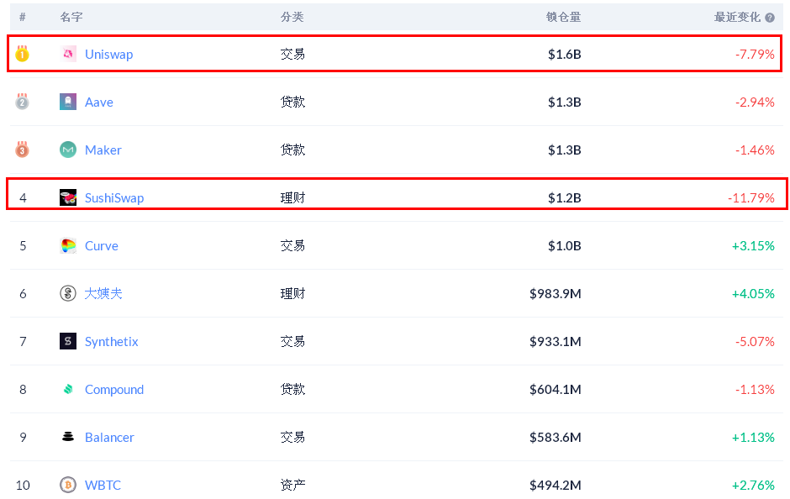Click the 理财 category label for Curve's row neighbor 大姨夫

292,293
